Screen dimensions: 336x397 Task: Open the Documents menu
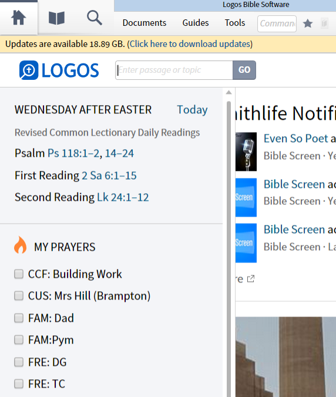coord(145,23)
